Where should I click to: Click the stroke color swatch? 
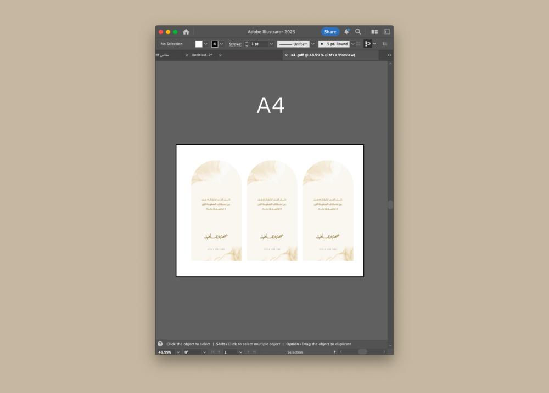coord(215,44)
